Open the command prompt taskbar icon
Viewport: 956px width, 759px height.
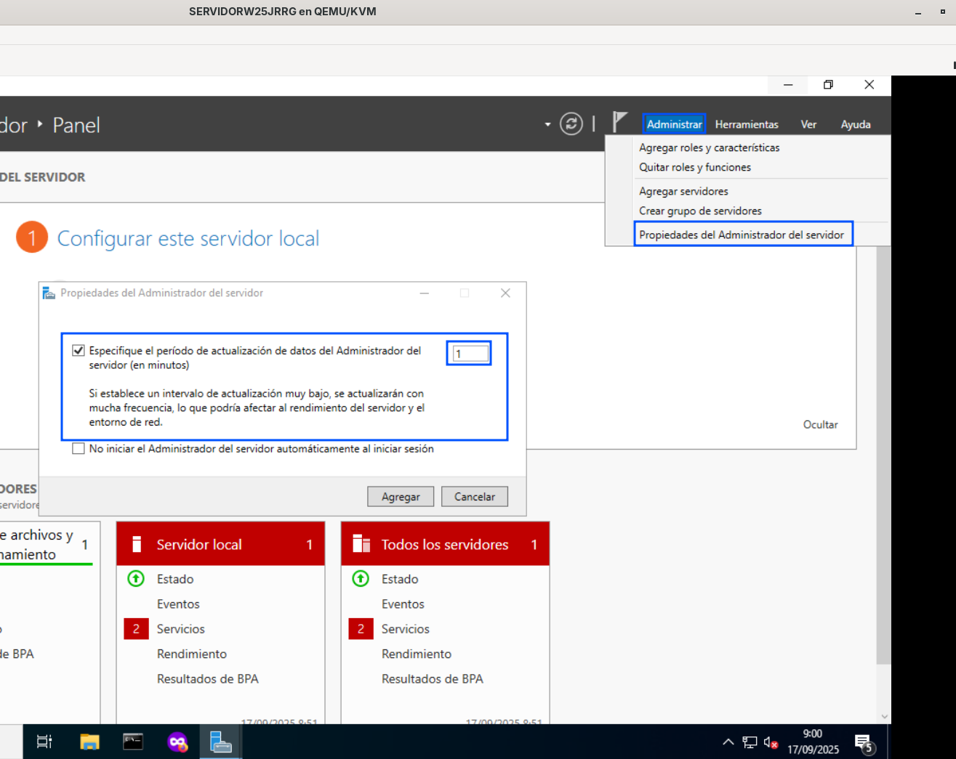pyautogui.click(x=133, y=742)
